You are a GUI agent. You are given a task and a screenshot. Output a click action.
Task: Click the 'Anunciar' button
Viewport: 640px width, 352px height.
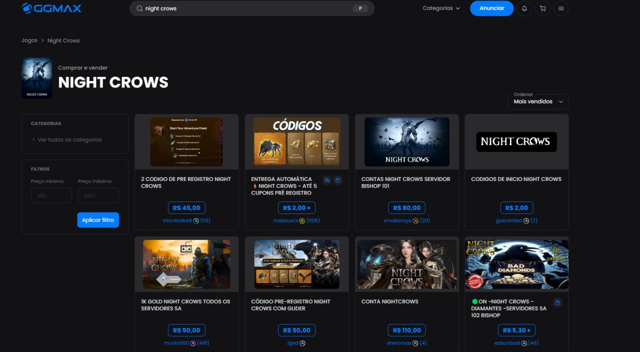[491, 8]
